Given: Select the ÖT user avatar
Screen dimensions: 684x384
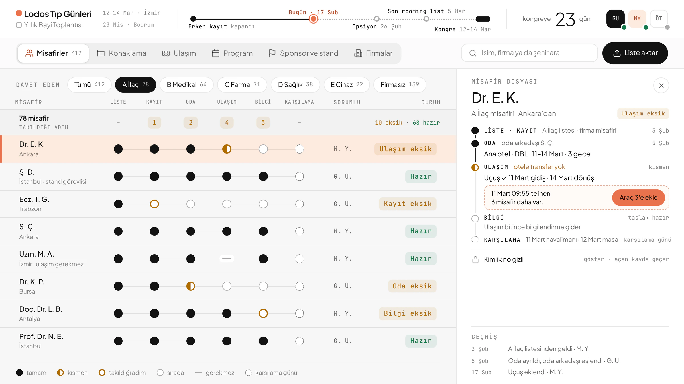Looking at the screenshot, I should [659, 18].
